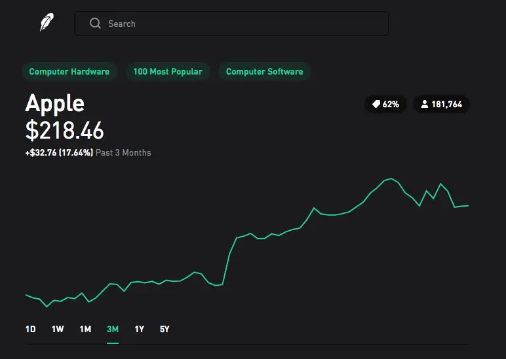The height and width of the screenshot is (359, 506).
Task: Click the +$32.76 (17.64%) change text
Action: tap(59, 152)
